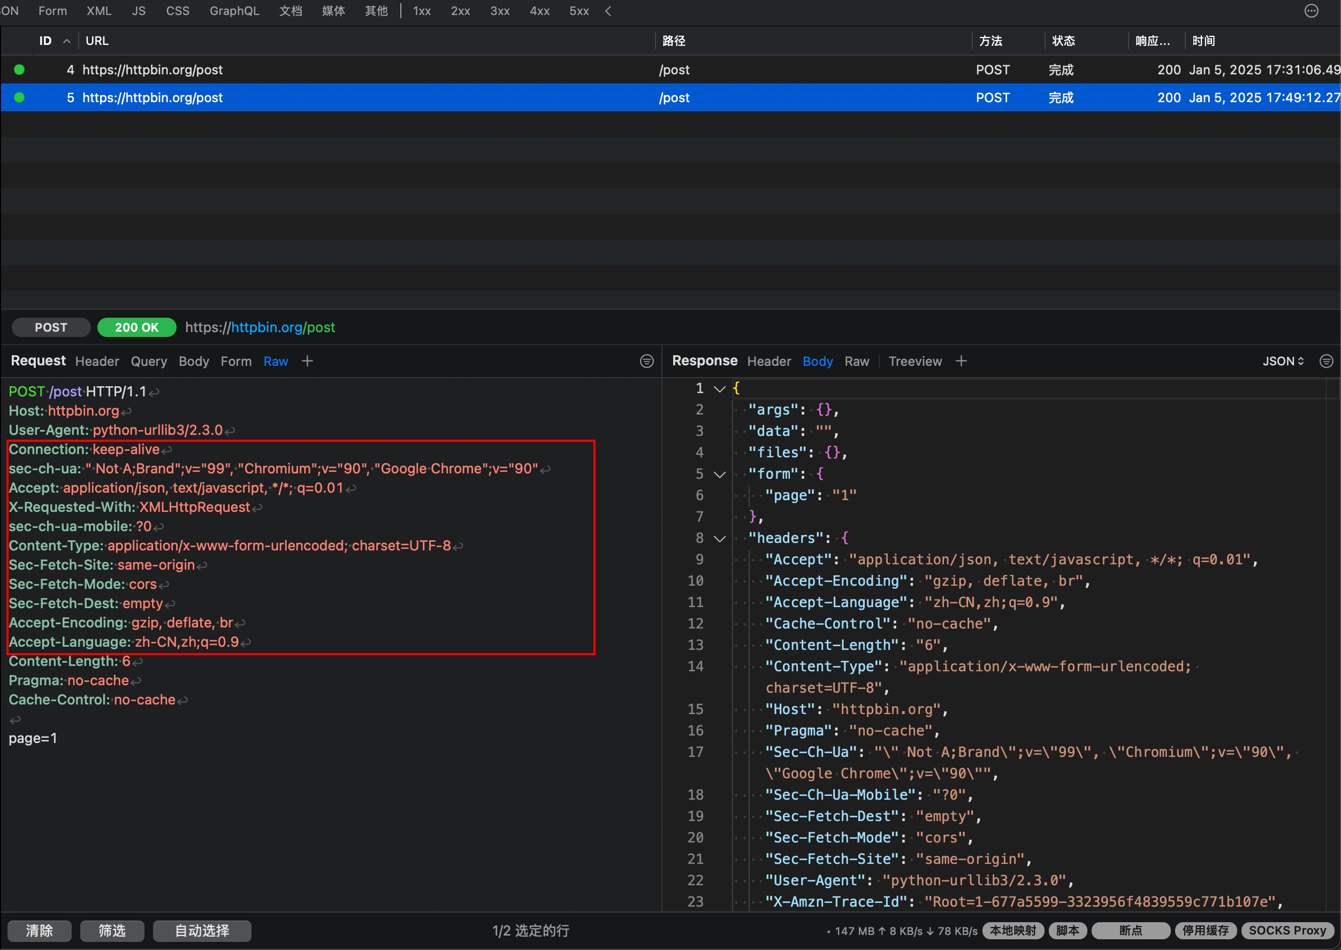Collapse the "headers" JSON node
The image size is (1341, 950).
[720, 539]
